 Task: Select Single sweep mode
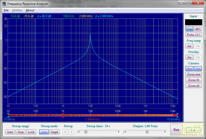point(55,132)
